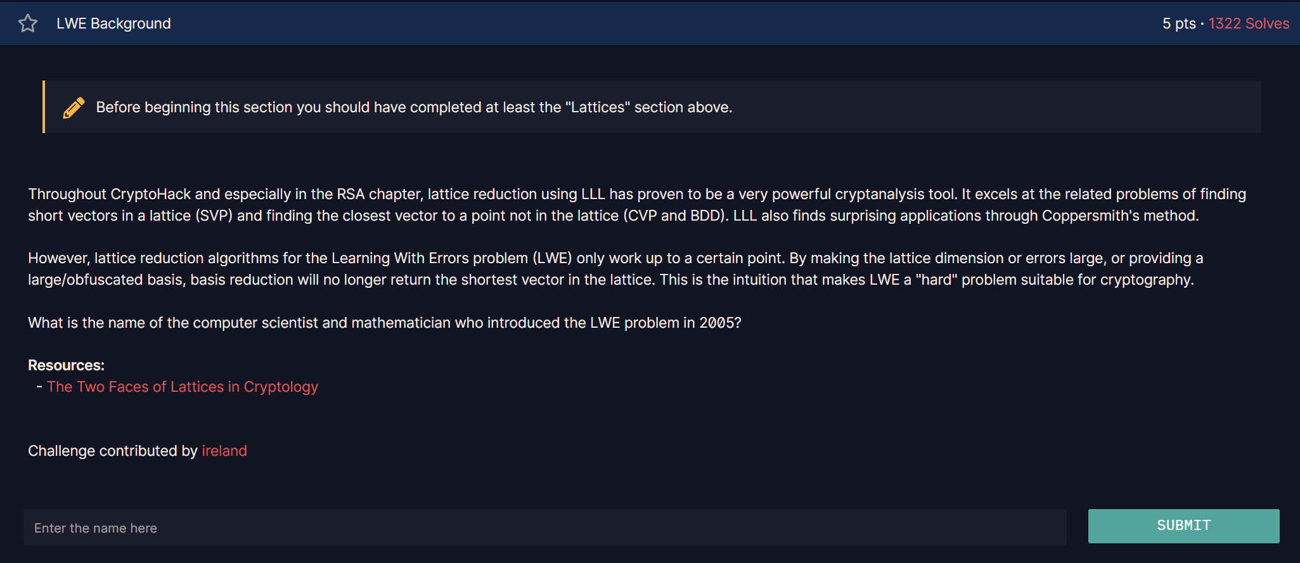Visit contributor ireland's profile
Viewport: 1300px width, 563px height.
click(224, 451)
